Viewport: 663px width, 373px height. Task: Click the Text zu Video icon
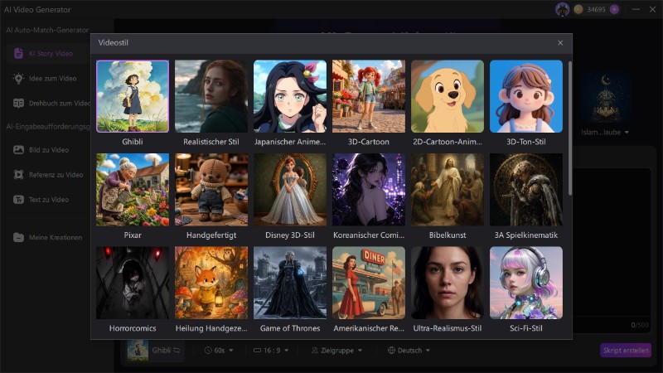[18, 200]
